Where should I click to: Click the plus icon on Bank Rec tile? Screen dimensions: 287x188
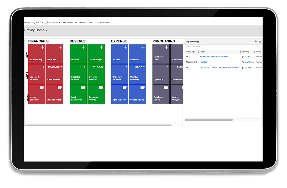pos(60,47)
